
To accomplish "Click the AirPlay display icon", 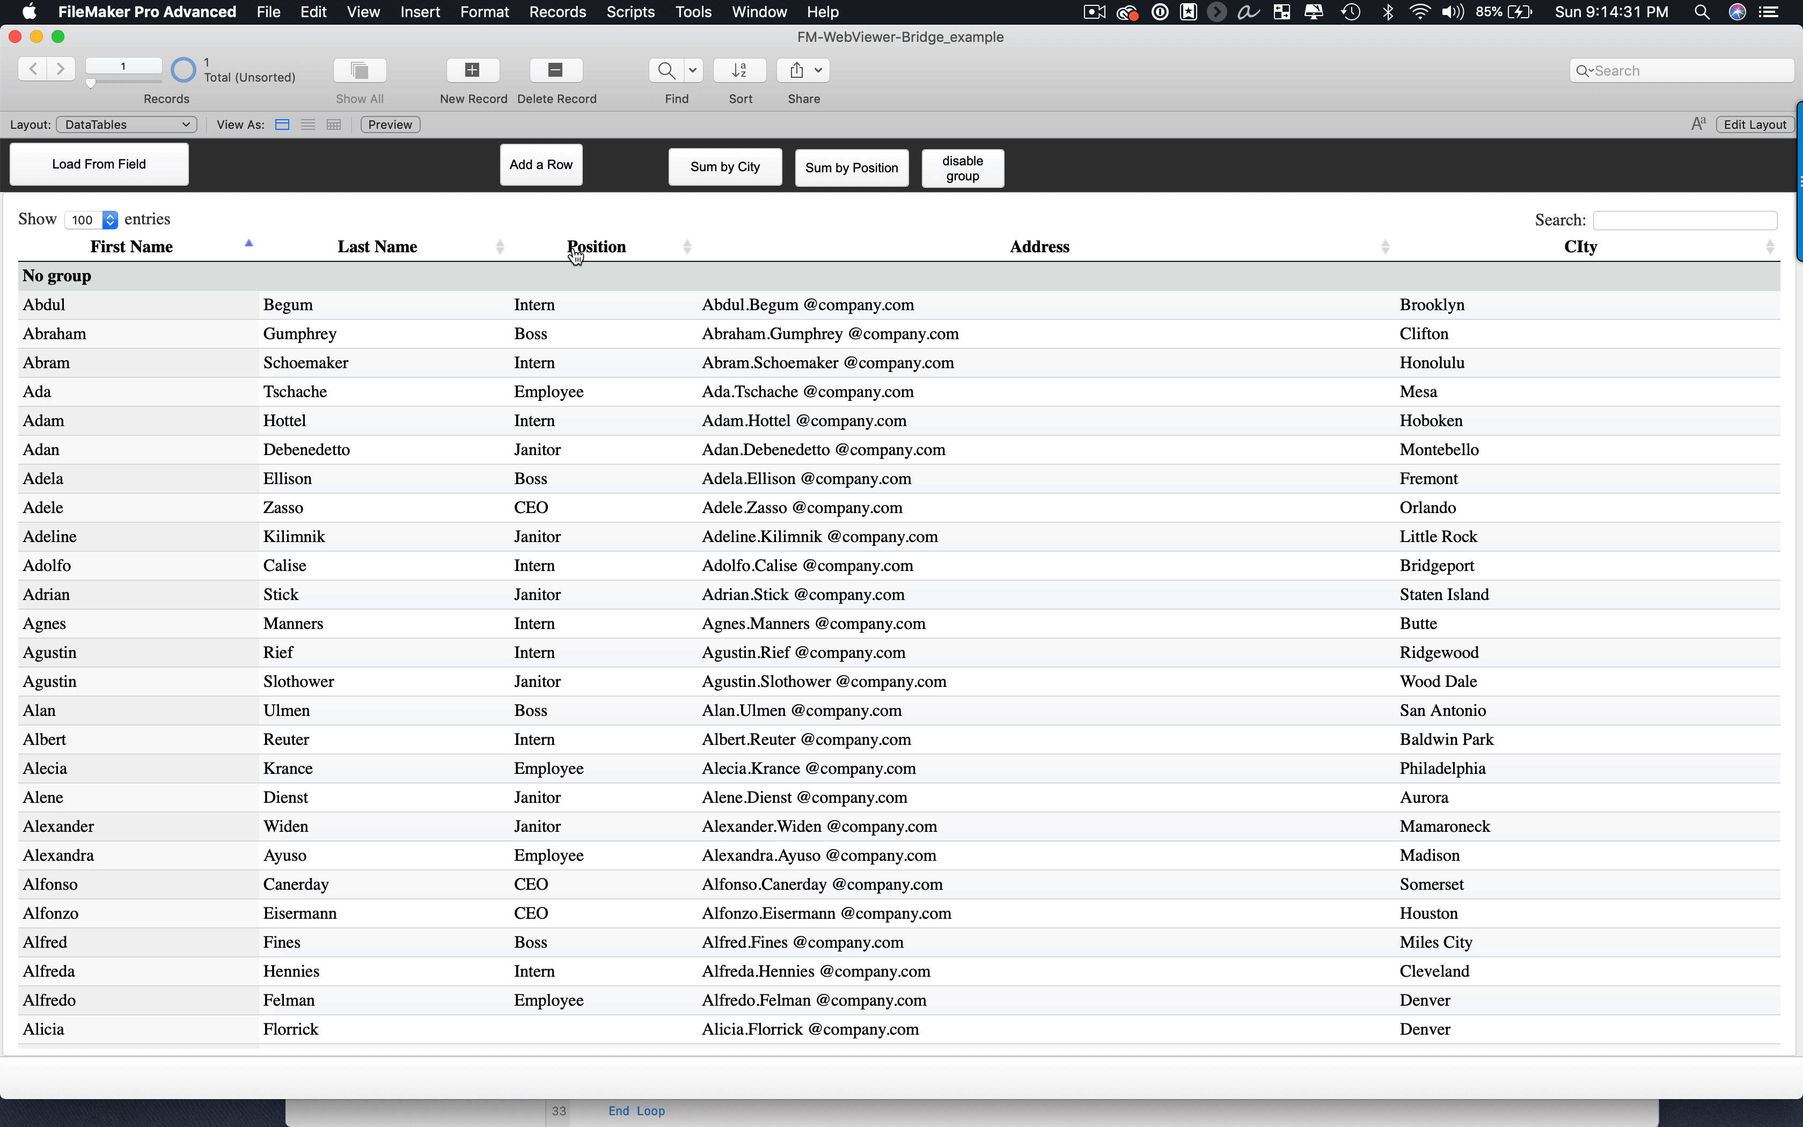I will pos(1314,12).
